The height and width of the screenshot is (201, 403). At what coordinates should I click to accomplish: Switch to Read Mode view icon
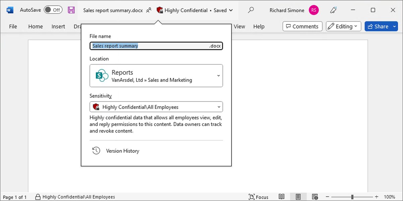click(x=282, y=197)
